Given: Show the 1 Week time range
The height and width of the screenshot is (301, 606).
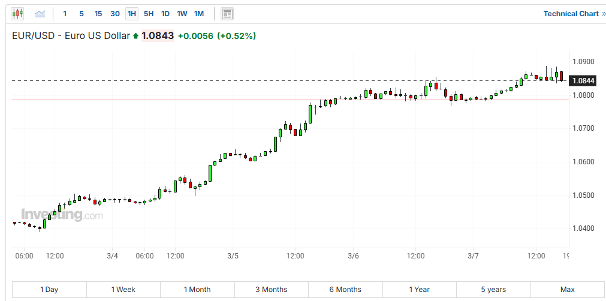Looking at the screenshot, I should click(x=123, y=290).
